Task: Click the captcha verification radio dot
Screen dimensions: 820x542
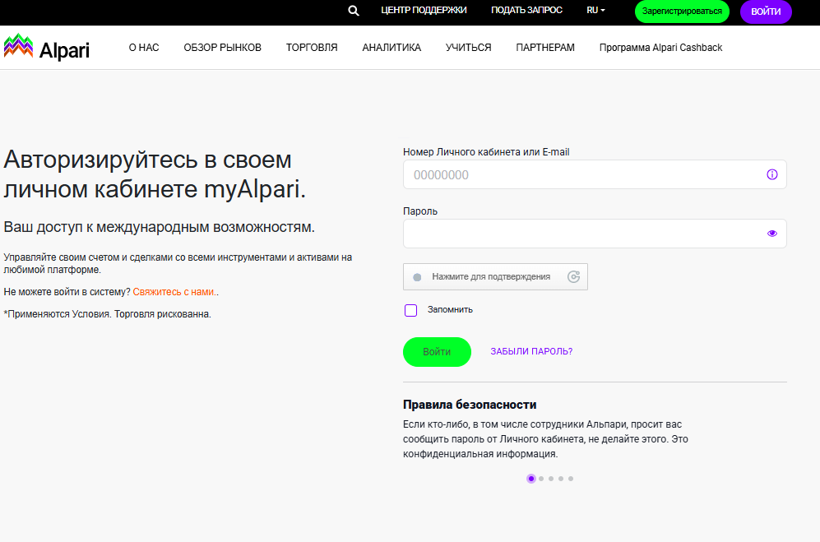Action: click(x=417, y=277)
